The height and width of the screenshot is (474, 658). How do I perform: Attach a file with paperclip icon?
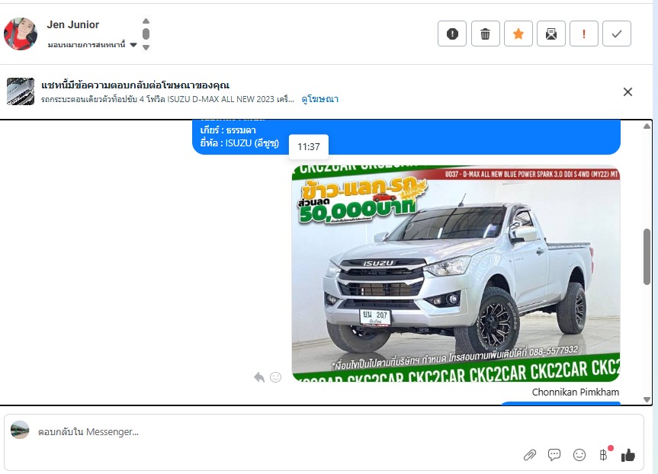(530, 455)
